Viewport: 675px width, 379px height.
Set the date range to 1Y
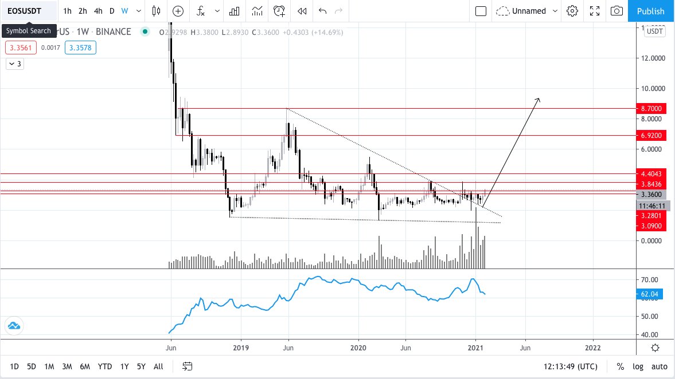[x=124, y=366]
